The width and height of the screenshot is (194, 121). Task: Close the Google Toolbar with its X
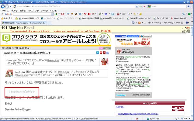click(2, 14)
